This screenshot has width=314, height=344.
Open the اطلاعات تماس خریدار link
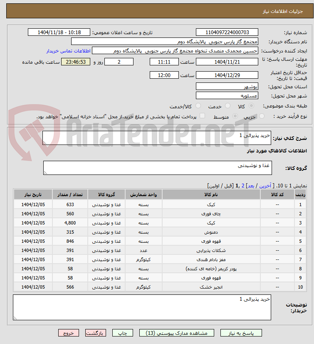[x=68, y=51]
